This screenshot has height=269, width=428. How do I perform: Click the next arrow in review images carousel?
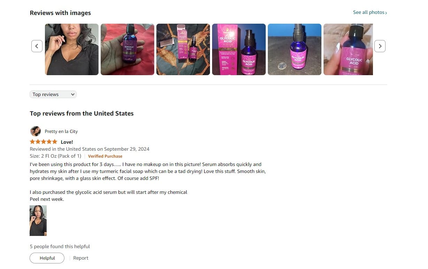click(380, 46)
